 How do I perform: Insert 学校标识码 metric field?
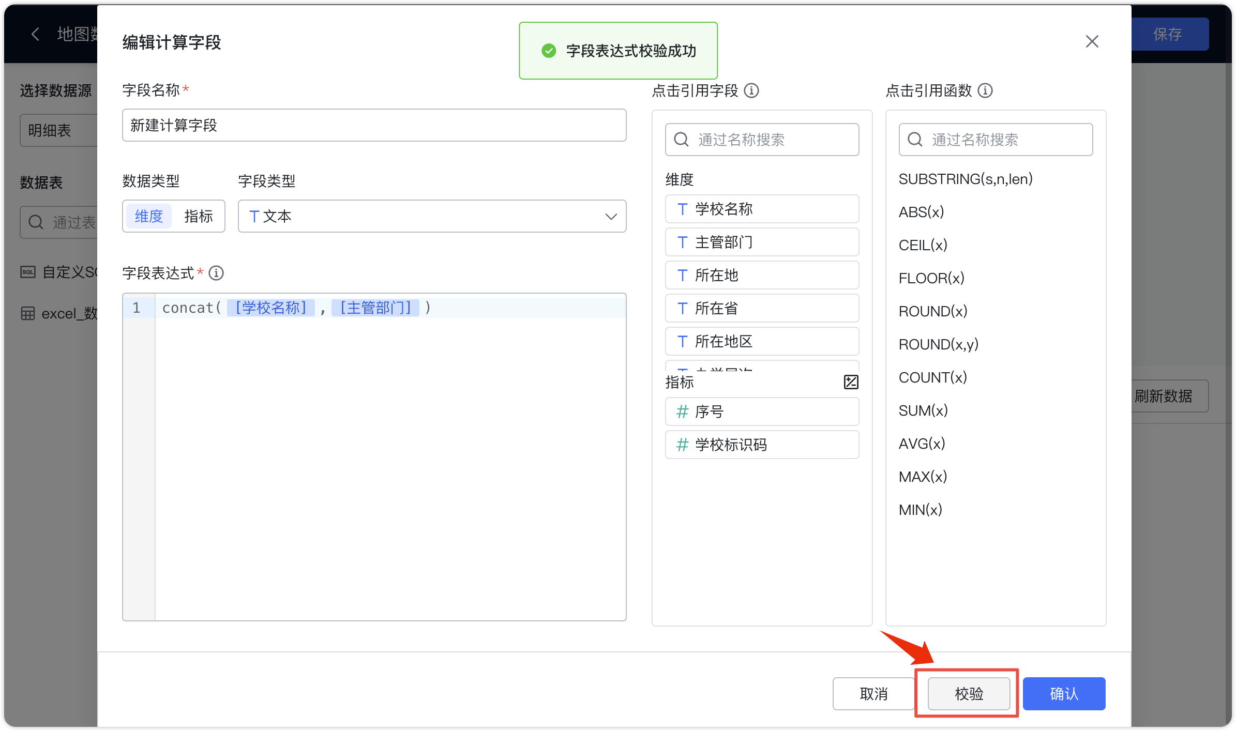762,445
